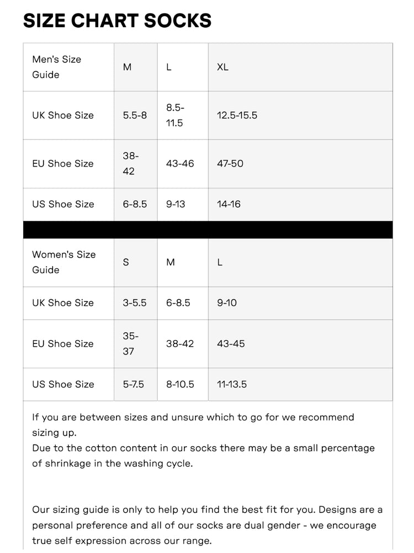Image resolution: width=414 pixels, height=553 pixels.
Task: Click the SIZE CHART SOCKS heading
Action: 117,20
